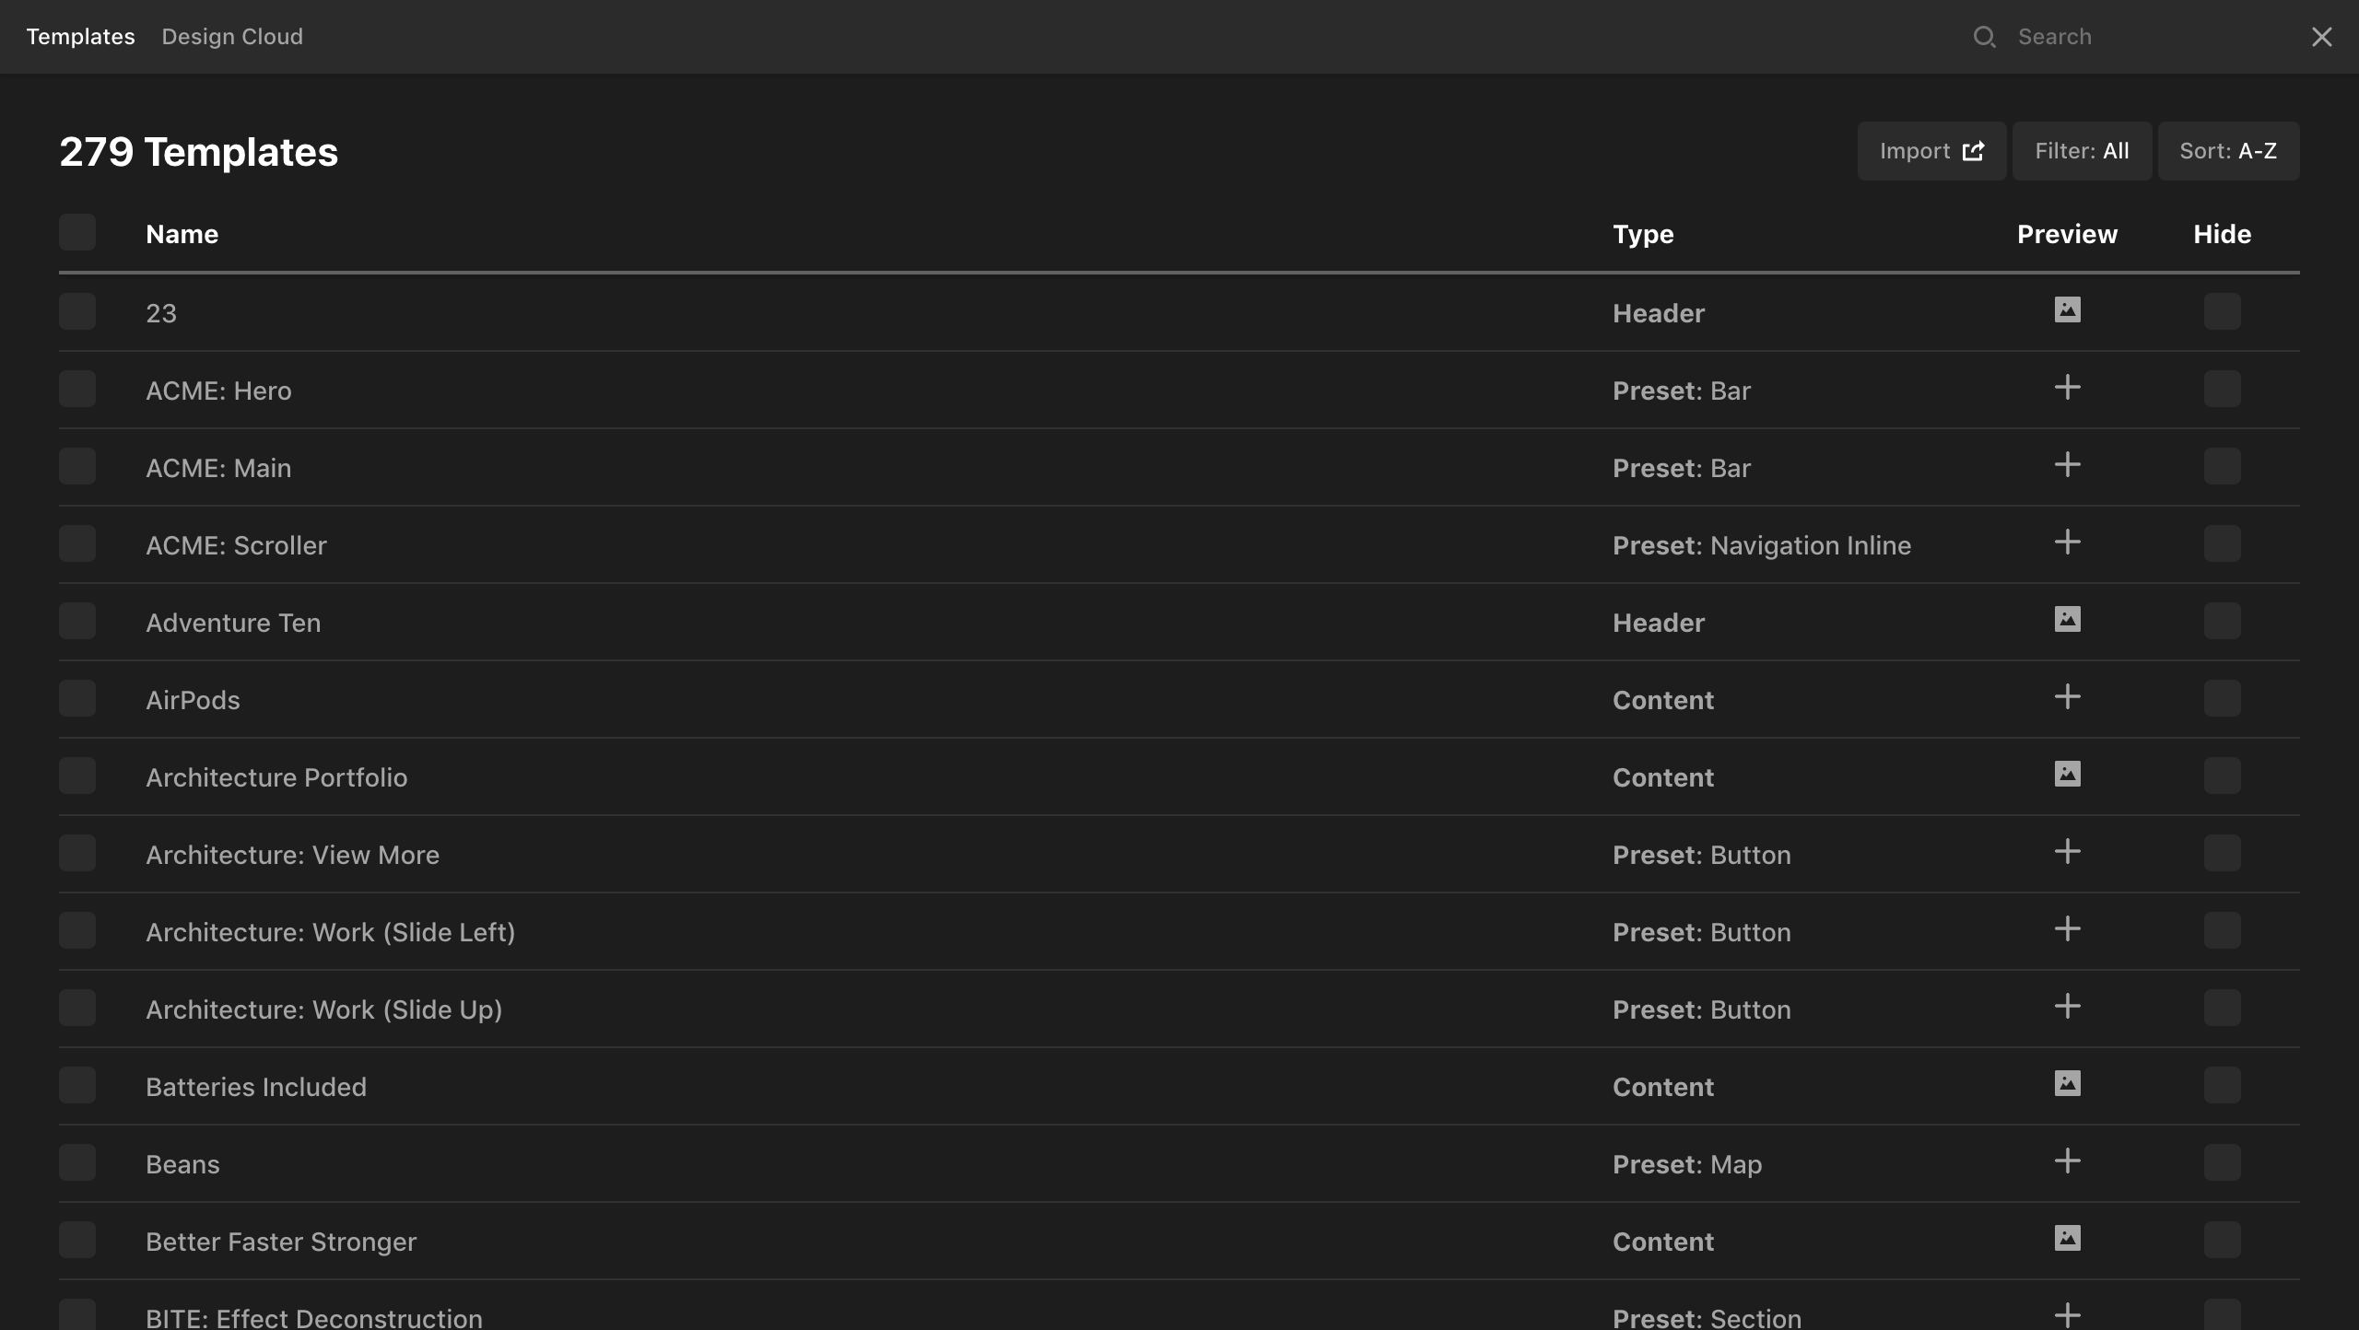Viewport: 2359px width, 1330px height.
Task: Open preview image for Adventure Ten
Action: click(x=2067, y=620)
